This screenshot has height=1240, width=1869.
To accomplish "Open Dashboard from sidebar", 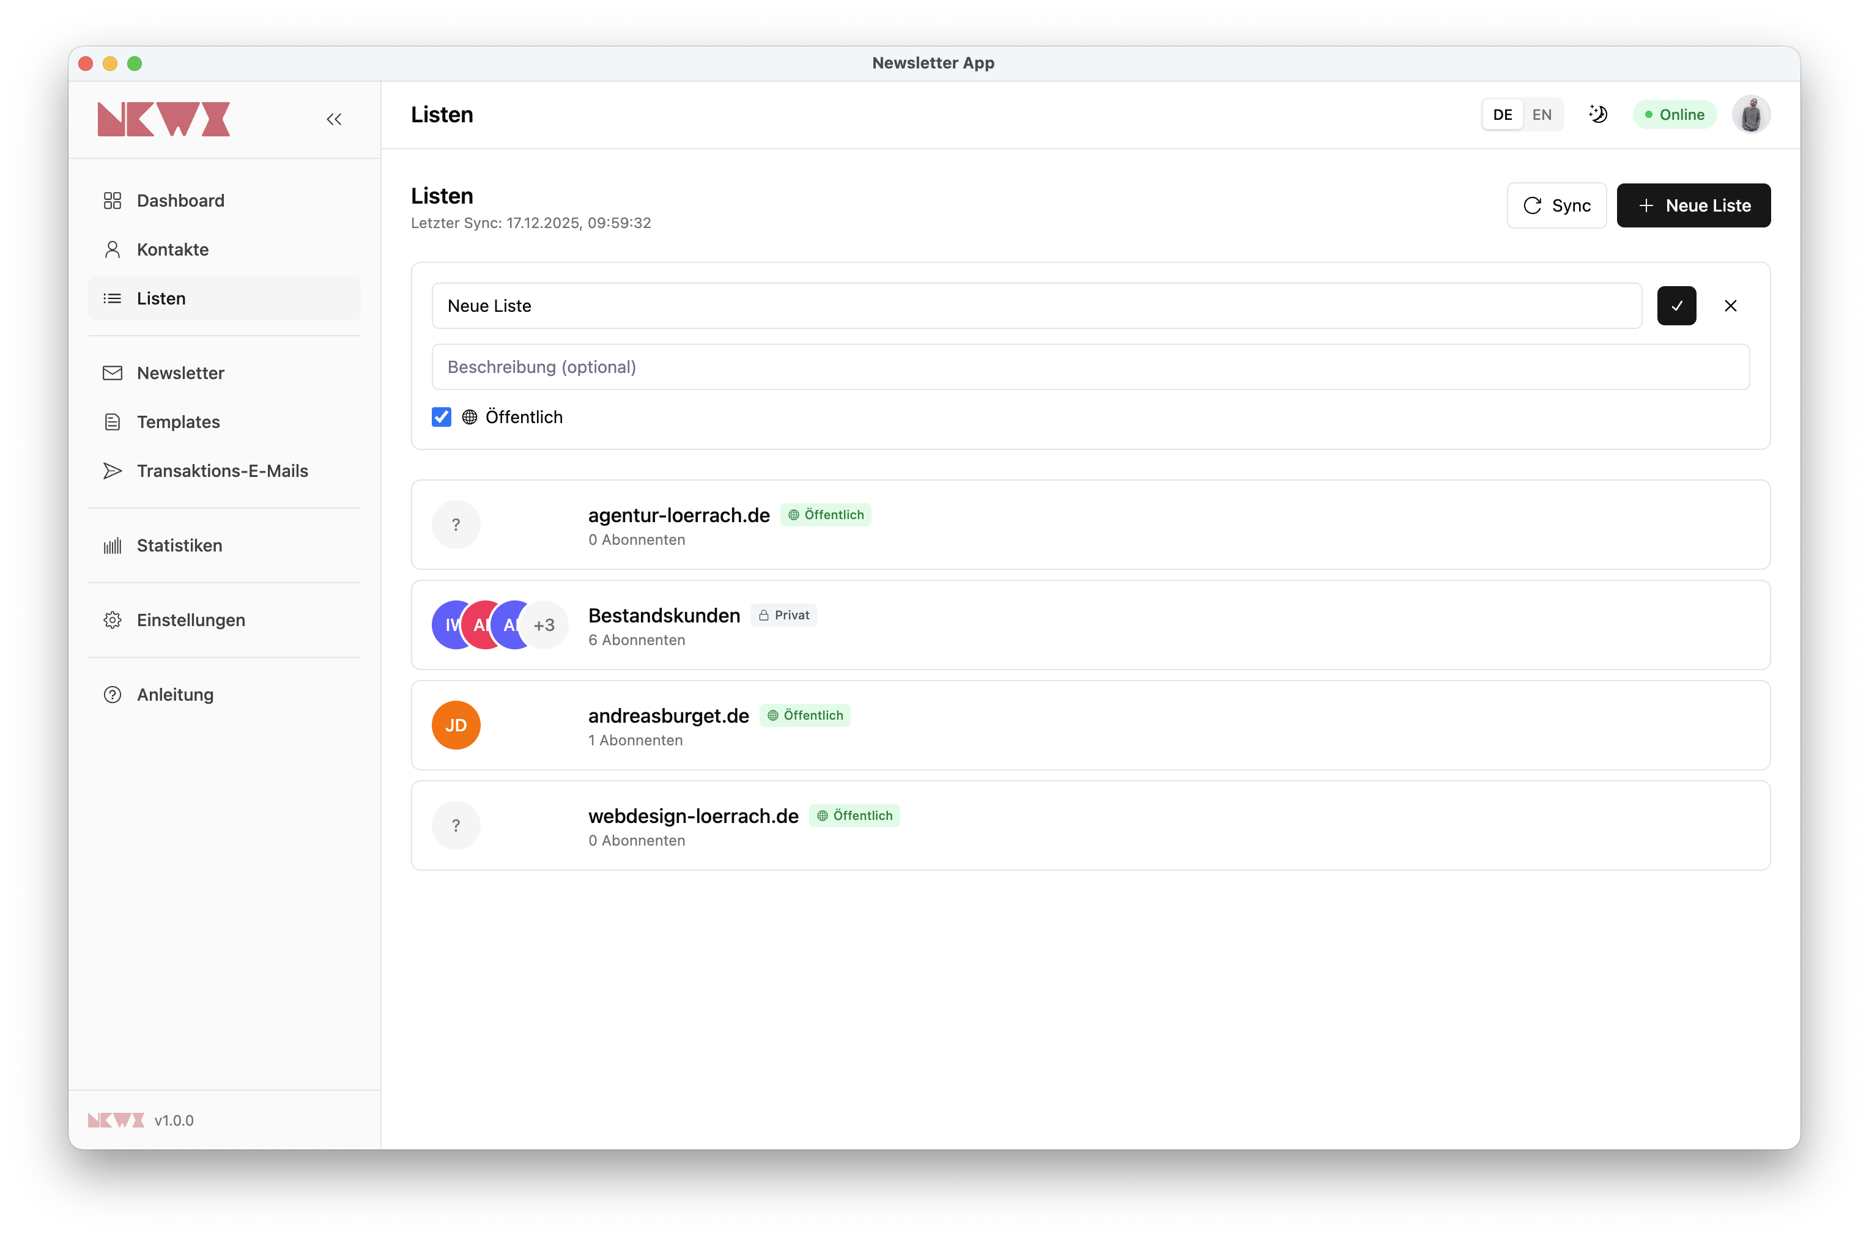I will pos(180,201).
